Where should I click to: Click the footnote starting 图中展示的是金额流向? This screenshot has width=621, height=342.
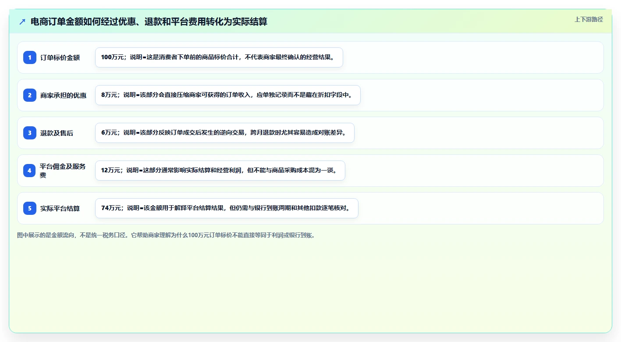[166, 235]
